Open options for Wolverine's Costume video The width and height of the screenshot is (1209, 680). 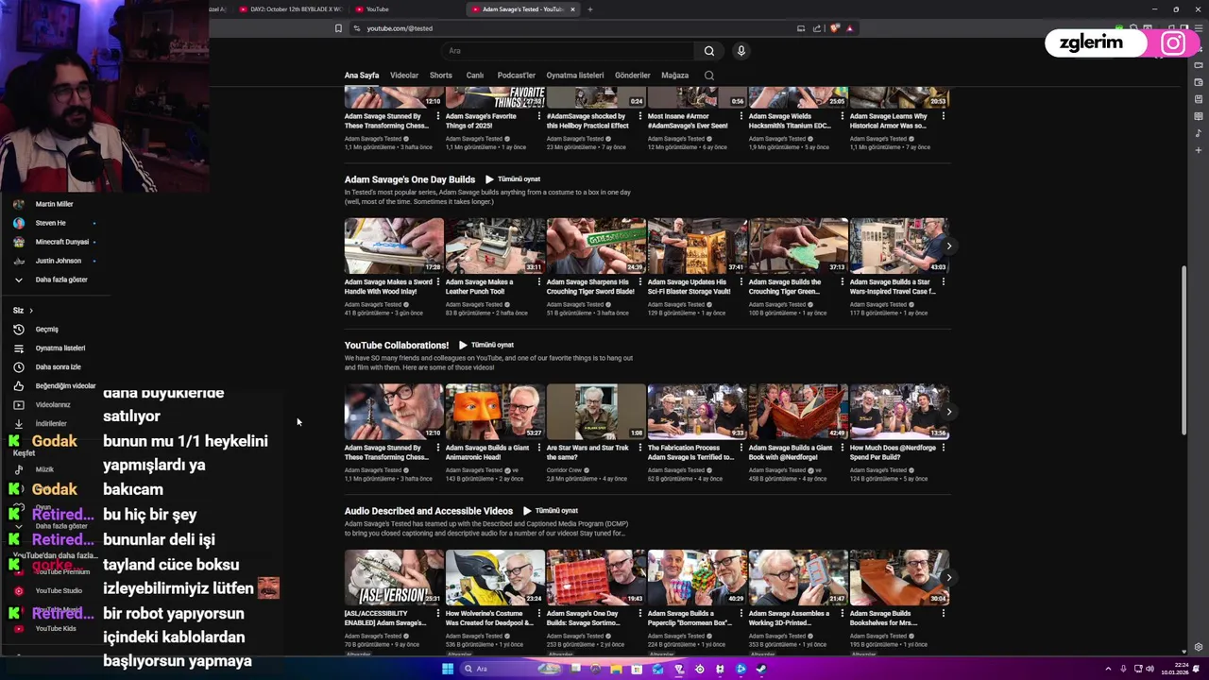point(538,614)
